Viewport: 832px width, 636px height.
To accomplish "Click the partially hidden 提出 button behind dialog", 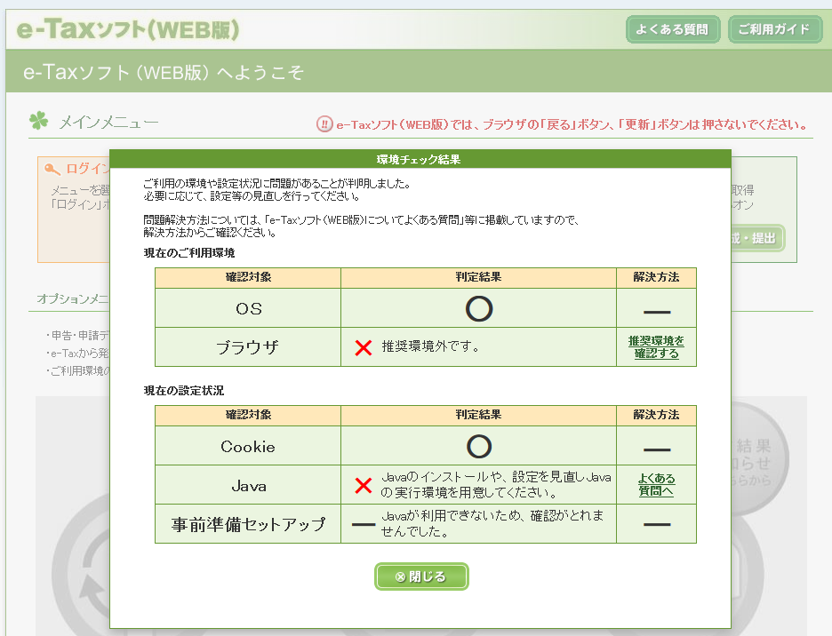I will (x=757, y=238).
